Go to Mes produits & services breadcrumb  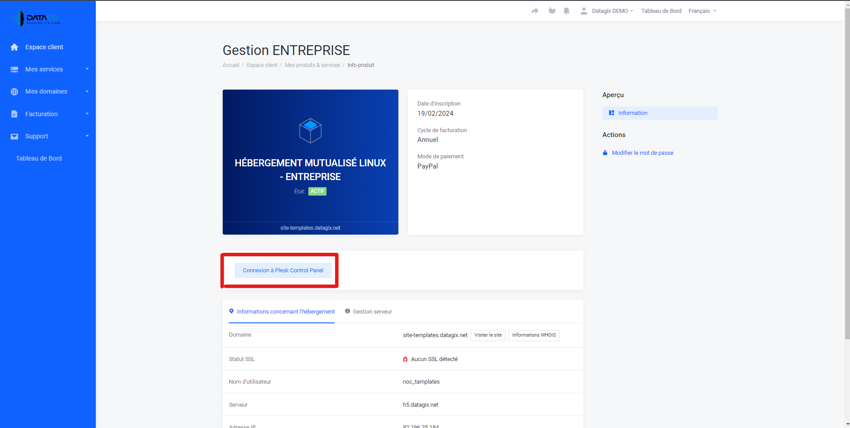click(312, 65)
